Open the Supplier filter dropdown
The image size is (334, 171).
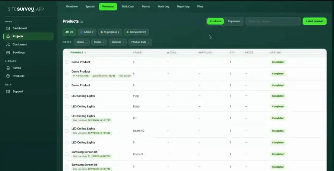(x=118, y=42)
